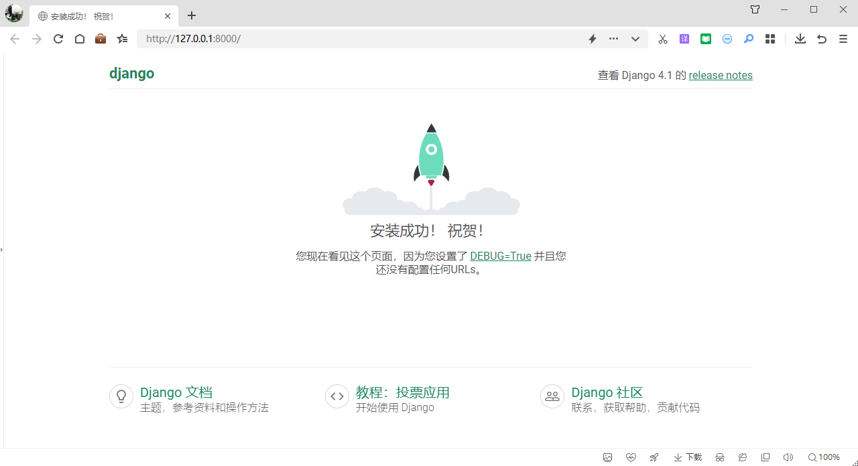858x466 pixels.
Task: Click the rocket icon in status bar
Action: click(654, 457)
